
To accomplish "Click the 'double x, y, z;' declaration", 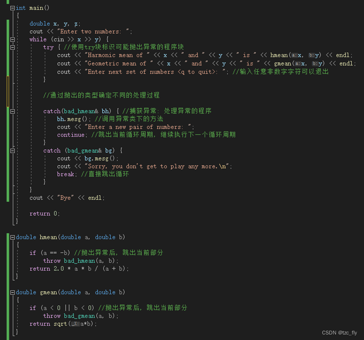I will [55, 24].
